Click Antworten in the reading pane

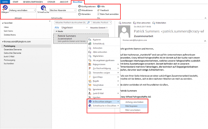point(125,23)
